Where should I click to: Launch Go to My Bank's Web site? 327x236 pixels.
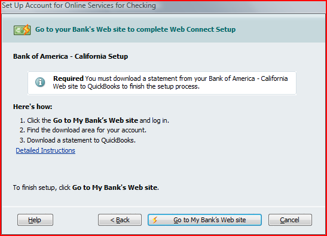click(204, 220)
